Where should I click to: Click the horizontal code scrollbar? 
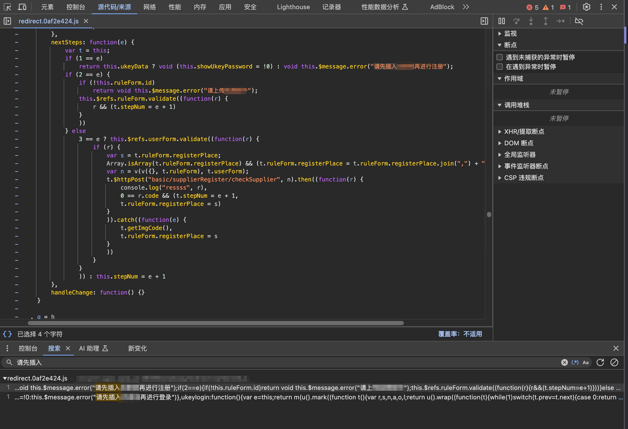pyautogui.click(x=216, y=323)
